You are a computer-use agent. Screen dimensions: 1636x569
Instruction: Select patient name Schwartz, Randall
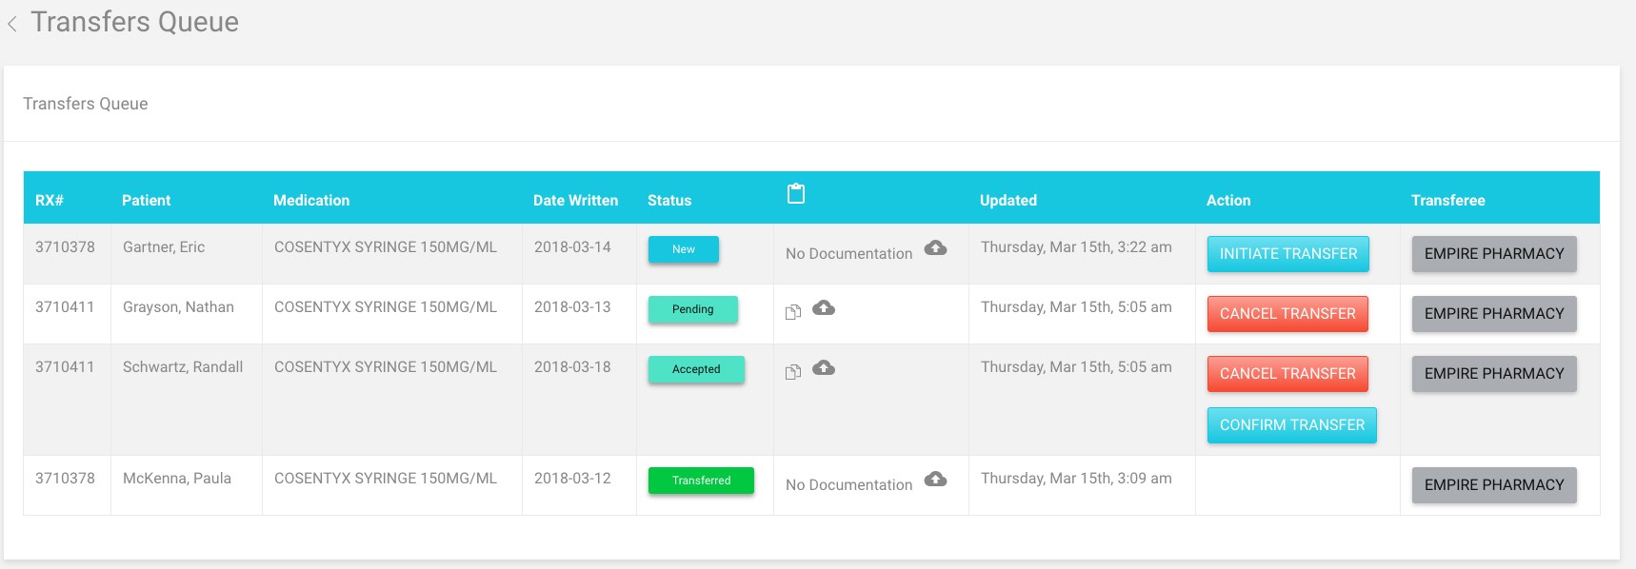tap(183, 367)
